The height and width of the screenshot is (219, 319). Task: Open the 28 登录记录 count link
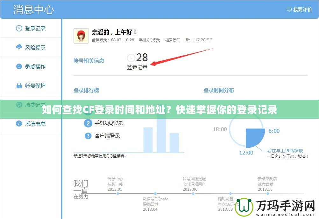[137, 61]
